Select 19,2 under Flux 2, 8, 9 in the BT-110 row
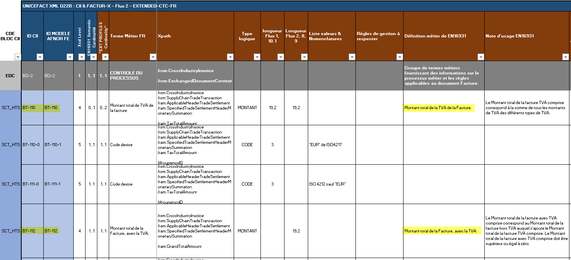This screenshot has width=571, height=260. pos(296,108)
